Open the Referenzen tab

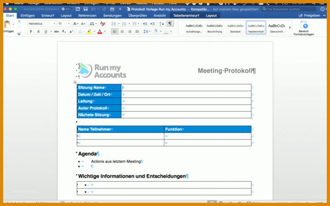[88, 16]
